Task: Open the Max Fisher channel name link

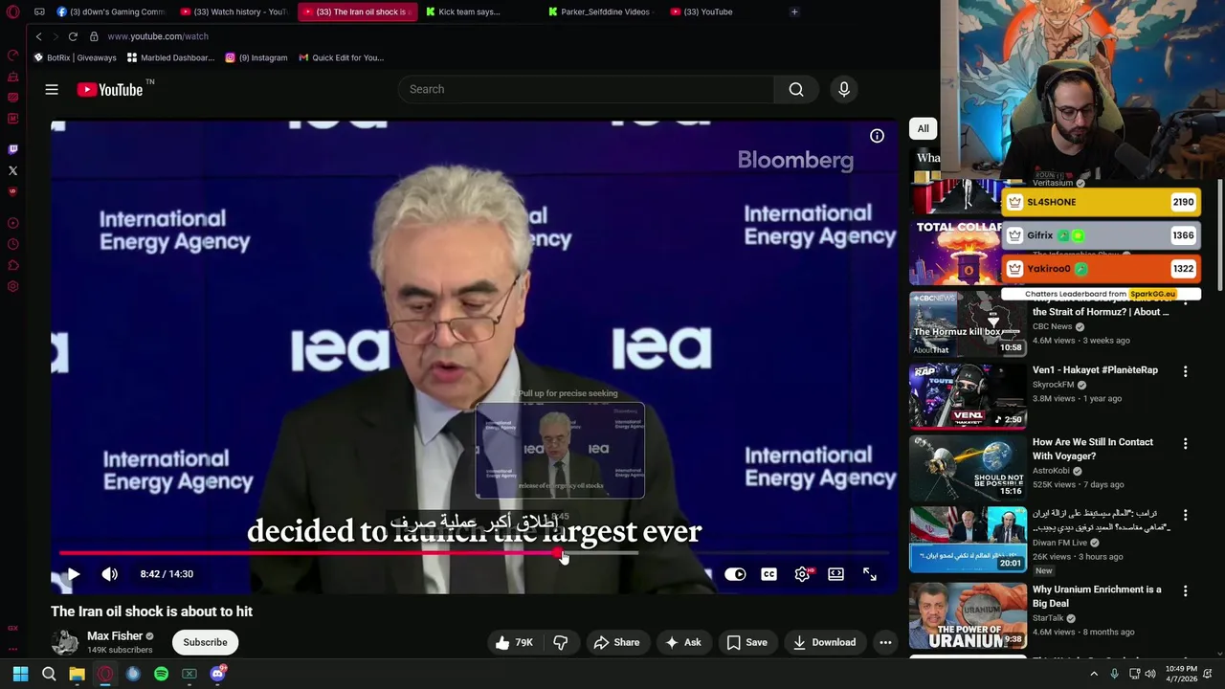Action: pyautogui.click(x=115, y=636)
